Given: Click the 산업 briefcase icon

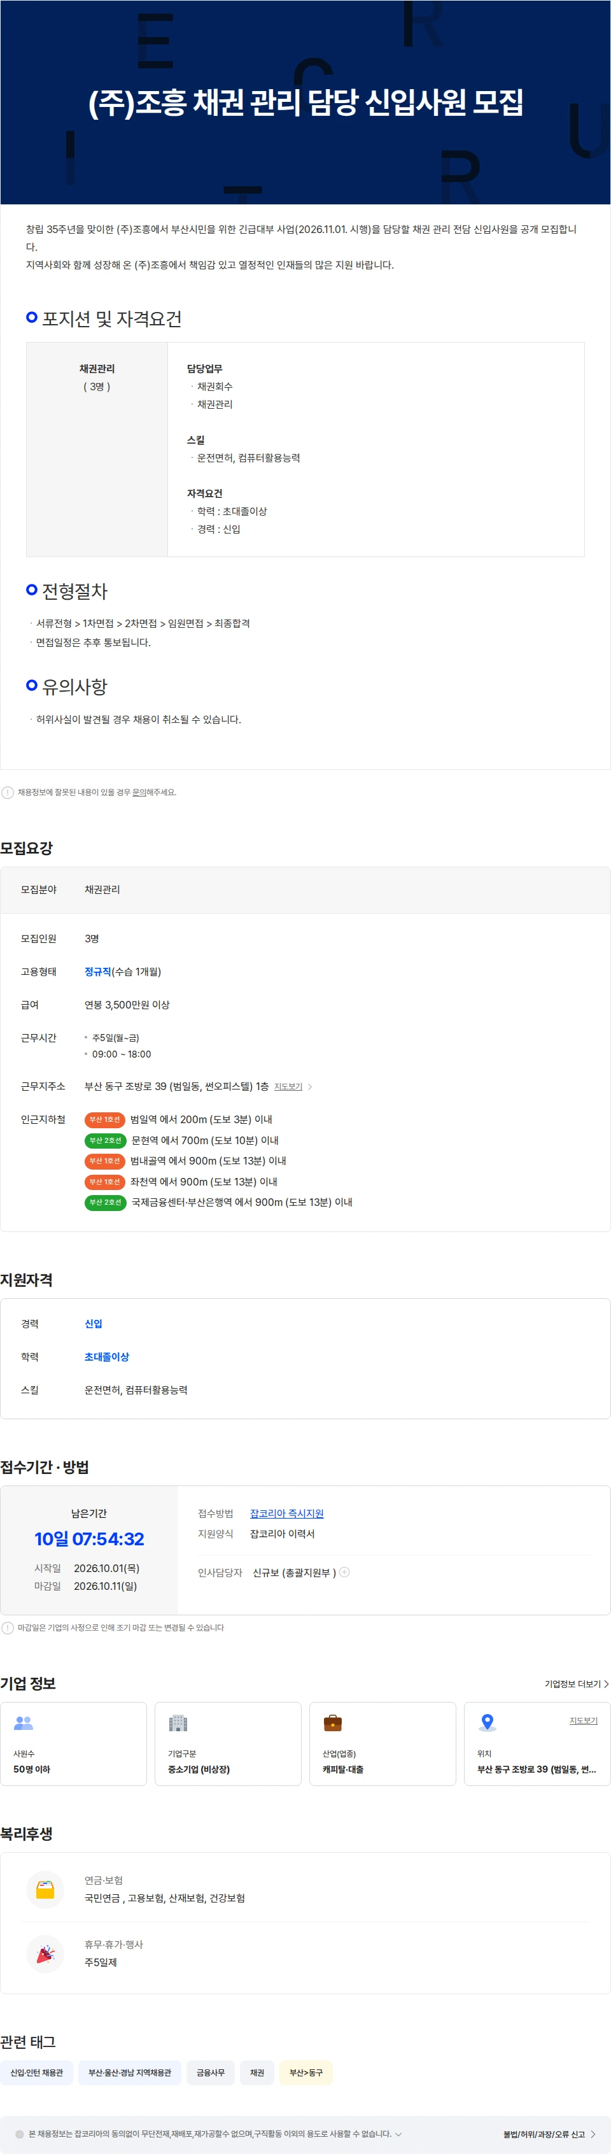Looking at the screenshot, I should pyautogui.click(x=333, y=1722).
